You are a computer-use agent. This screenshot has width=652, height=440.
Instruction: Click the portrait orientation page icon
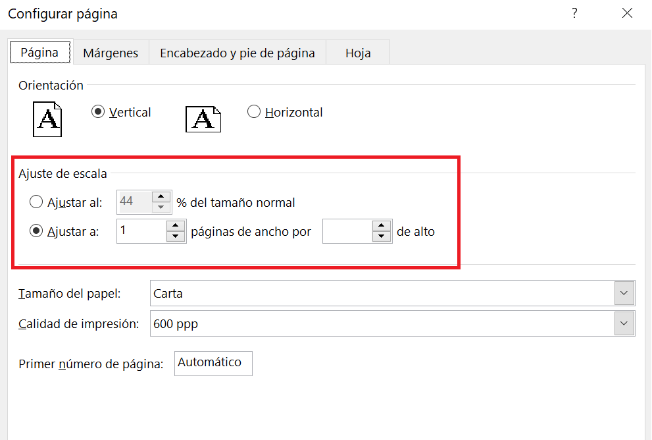(x=47, y=119)
